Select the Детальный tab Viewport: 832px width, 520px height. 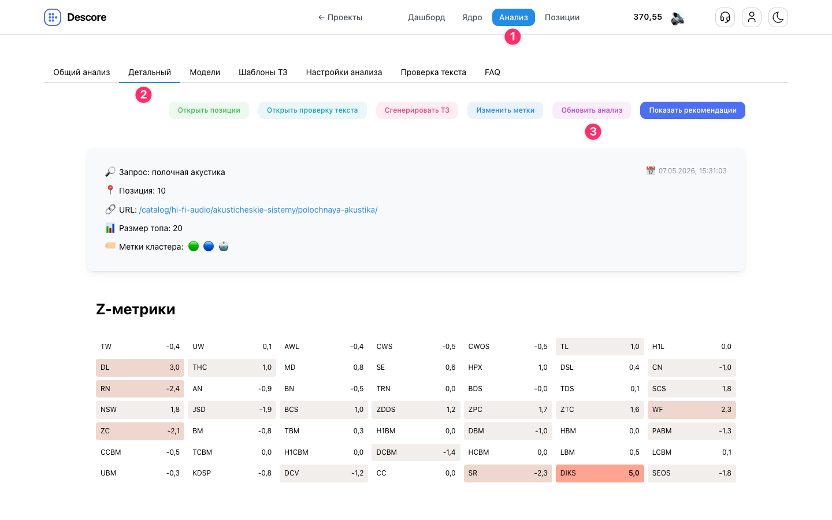coord(150,72)
